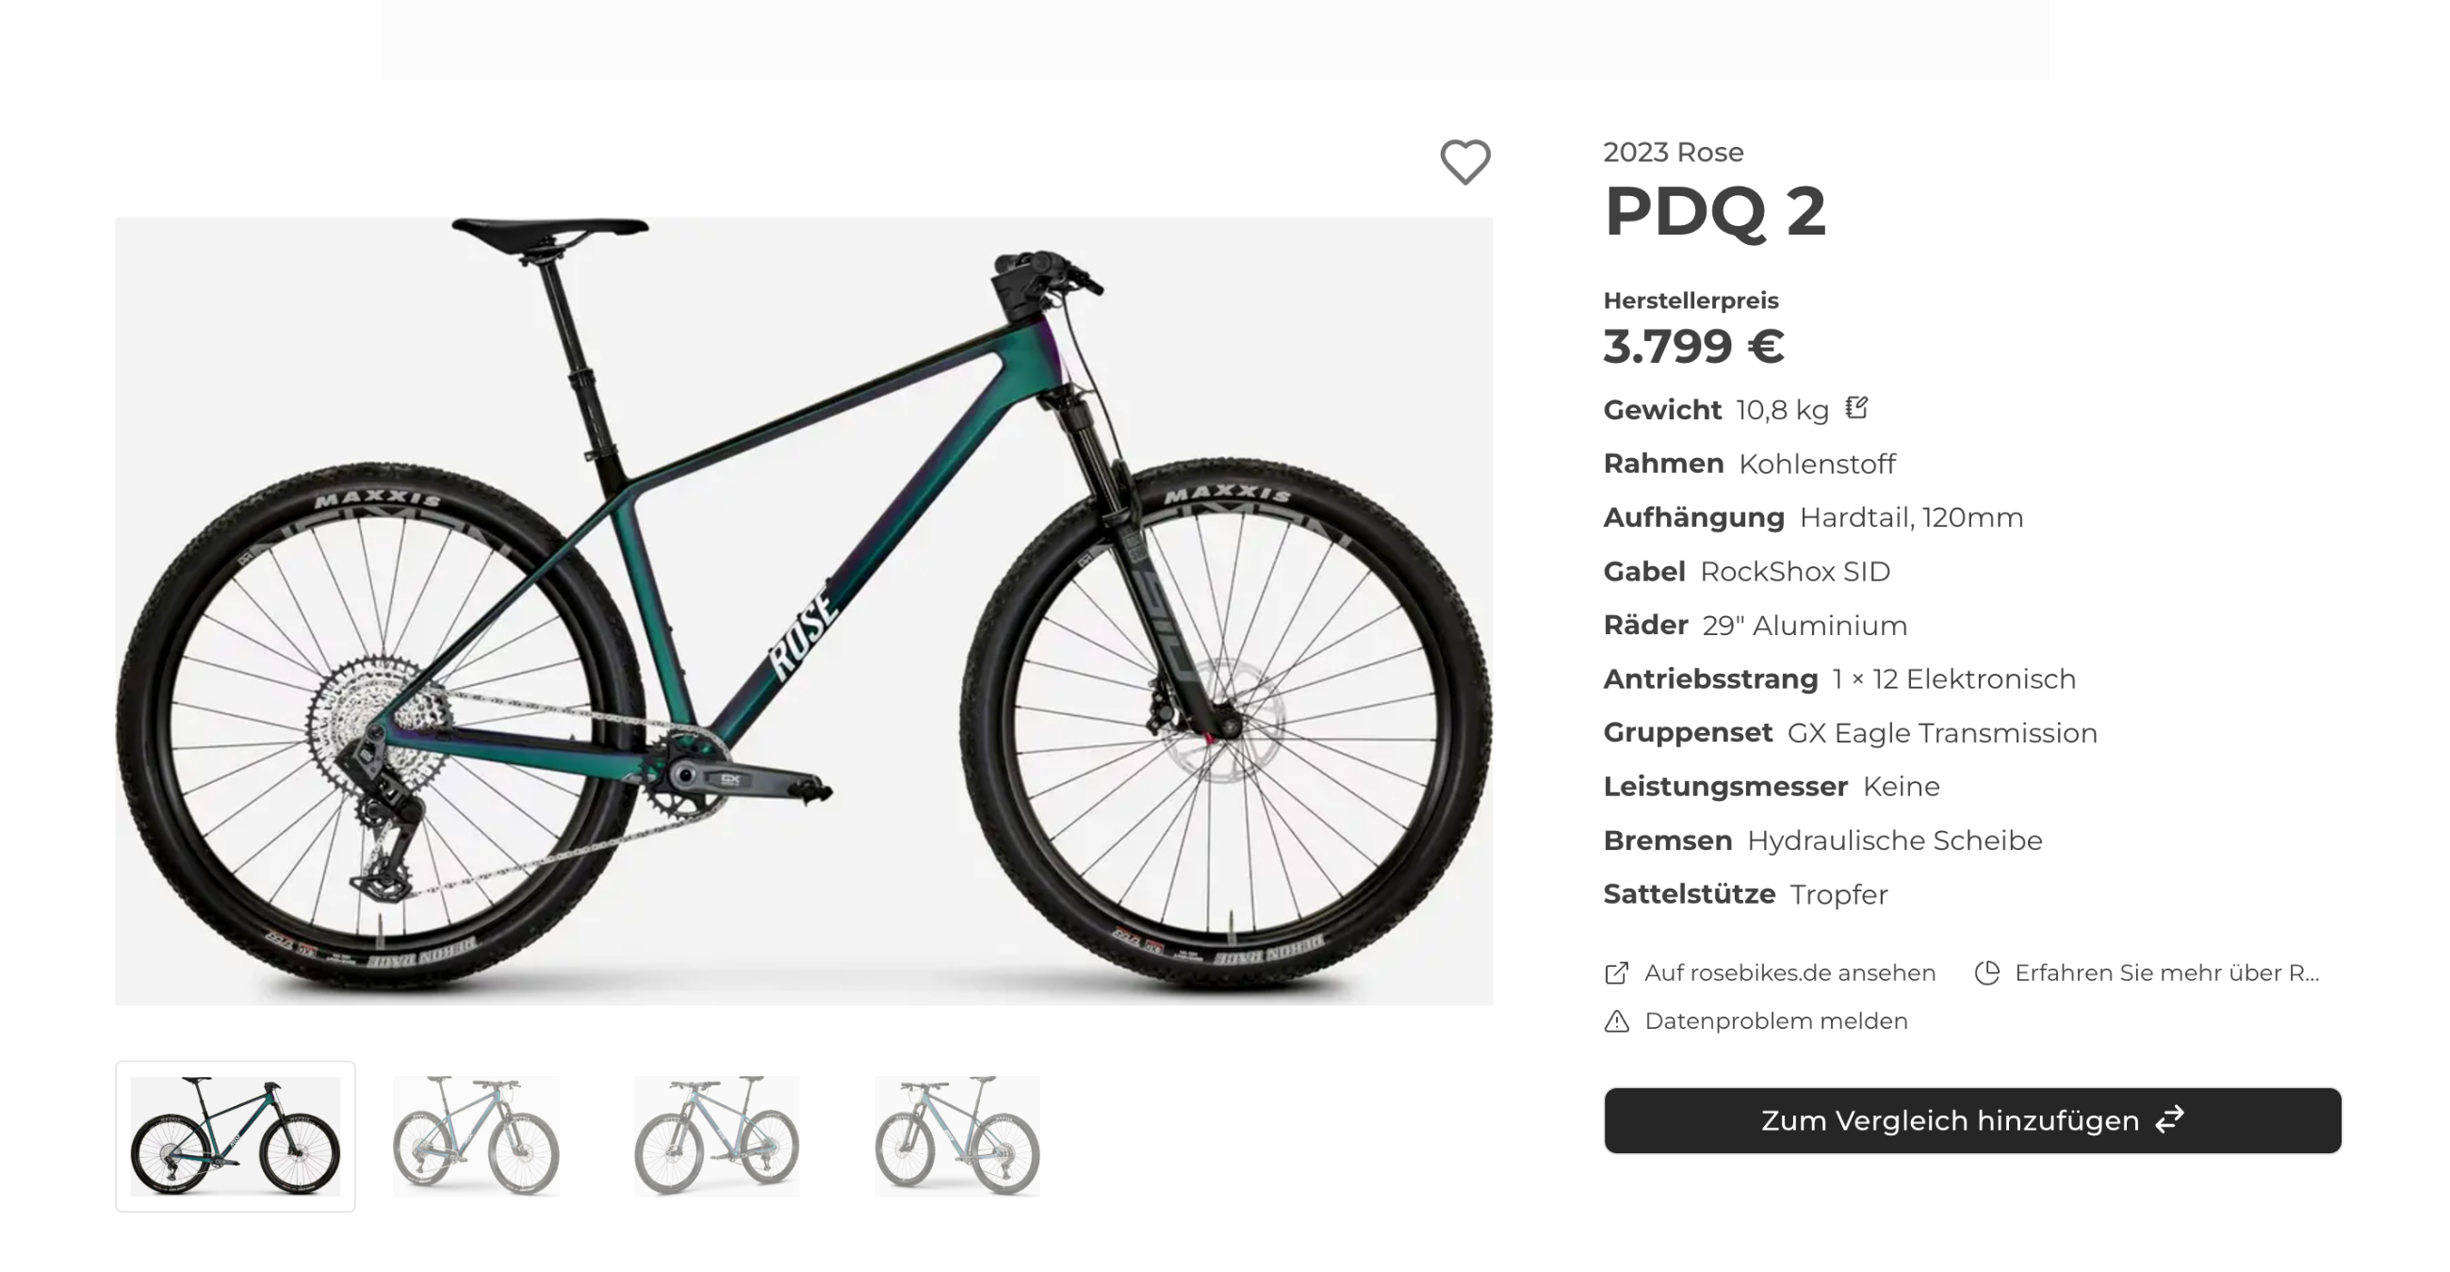Click the external link icon for rosebikes.de
This screenshot has height=1272, width=2450.
(x=1617, y=972)
